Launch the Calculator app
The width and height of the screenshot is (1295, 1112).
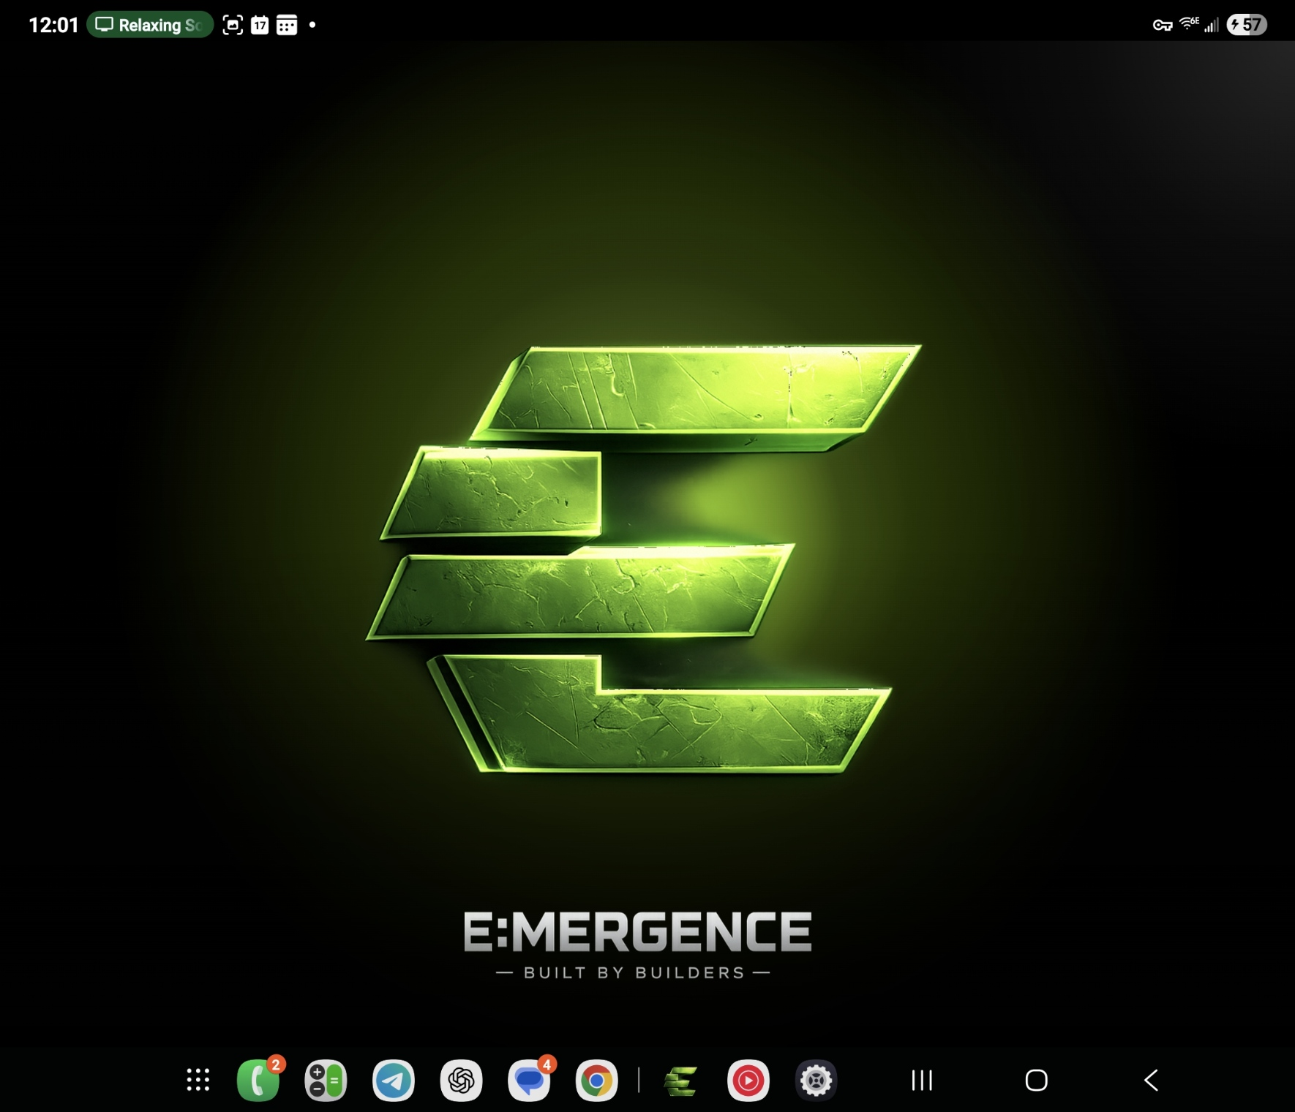click(x=324, y=1081)
